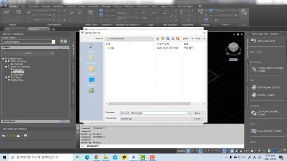The height and width of the screenshot is (161, 287).
Task: Open Microsoft Edge from the taskbar
Action: click(87, 157)
